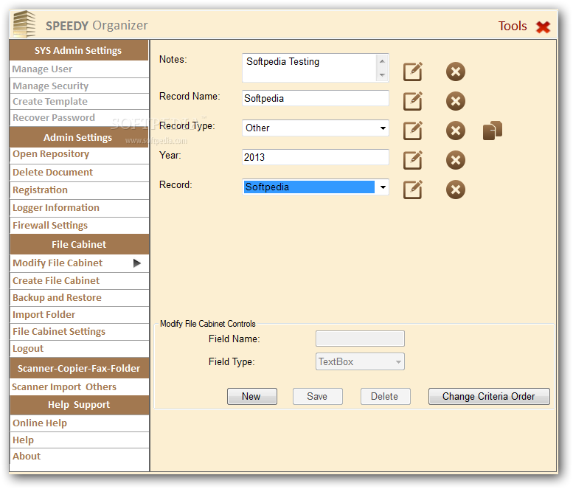The height and width of the screenshot is (489, 573).
Task: Click arrow next to Modify File Cabinet
Action: tap(136, 263)
